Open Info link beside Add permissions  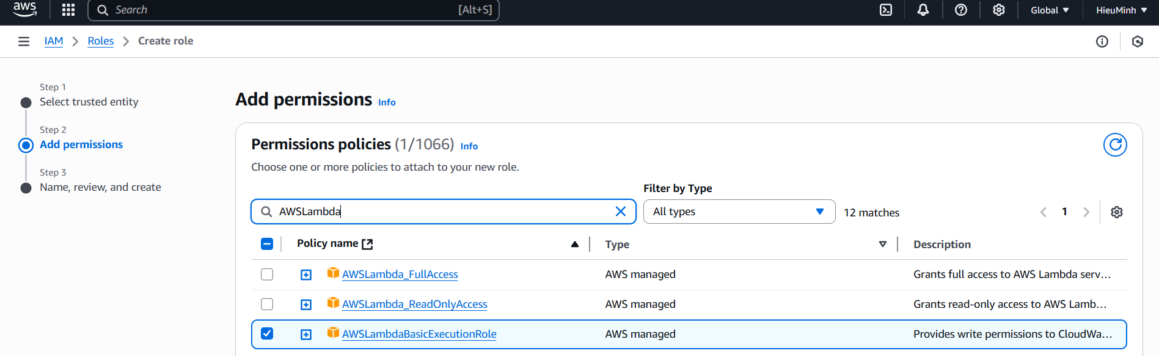pyautogui.click(x=387, y=102)
